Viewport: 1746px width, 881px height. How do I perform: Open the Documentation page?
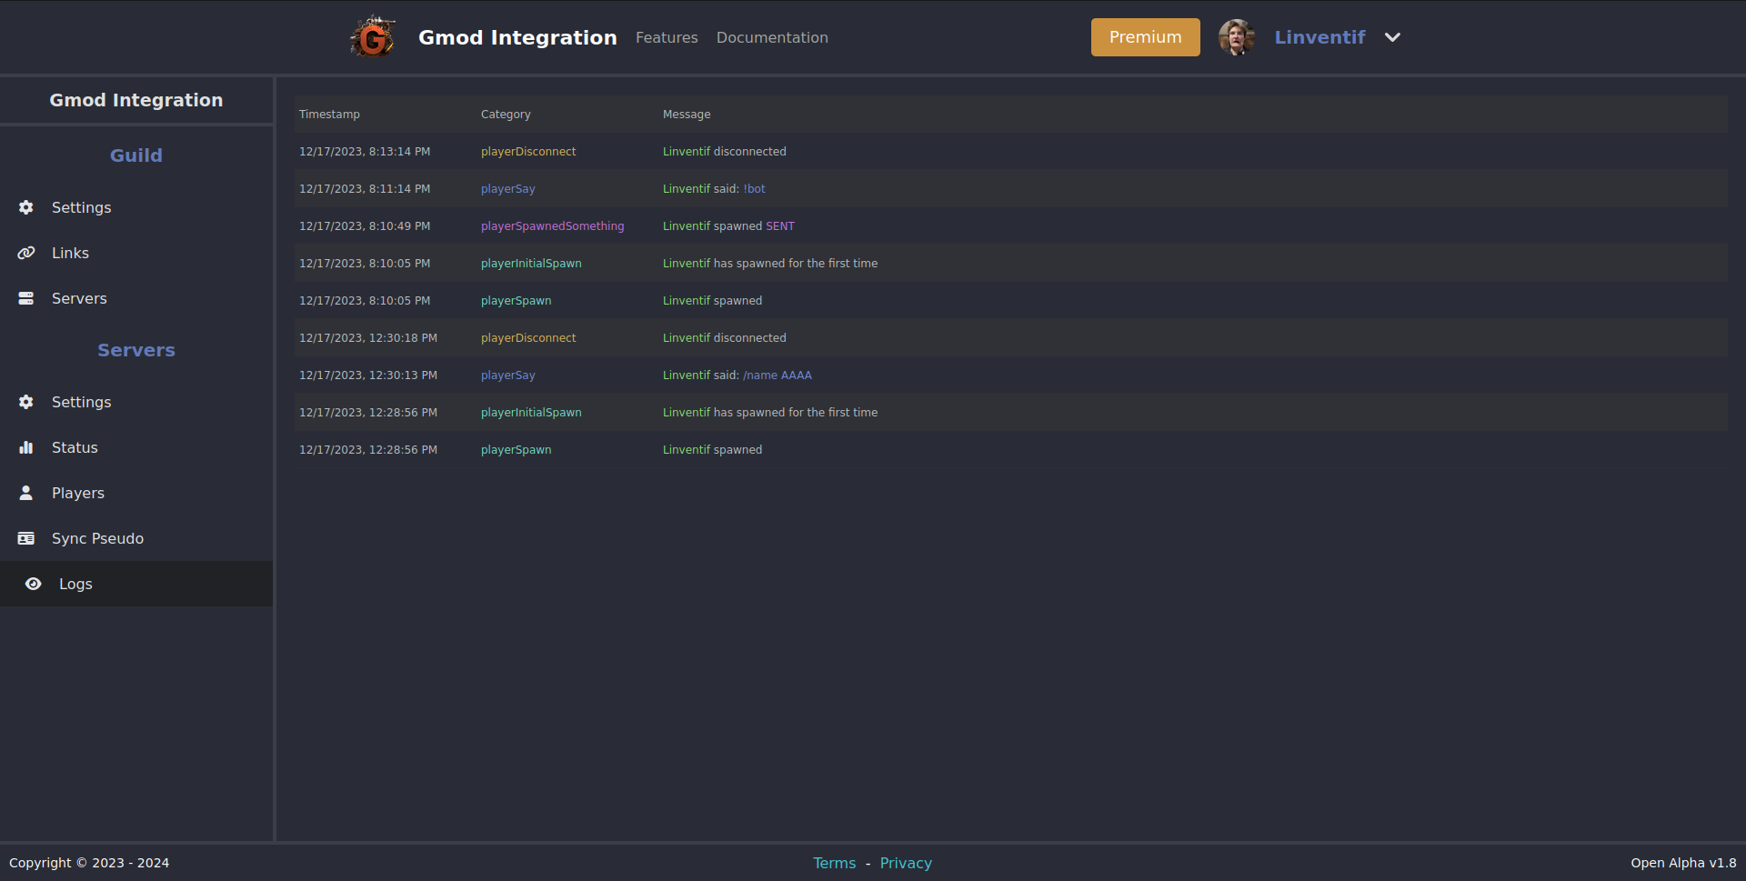pyautogui.click(x=772, y=37)
